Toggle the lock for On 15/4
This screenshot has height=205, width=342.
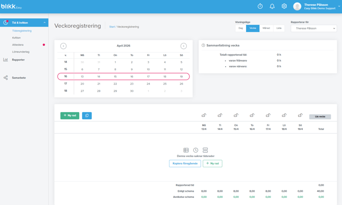236,115
